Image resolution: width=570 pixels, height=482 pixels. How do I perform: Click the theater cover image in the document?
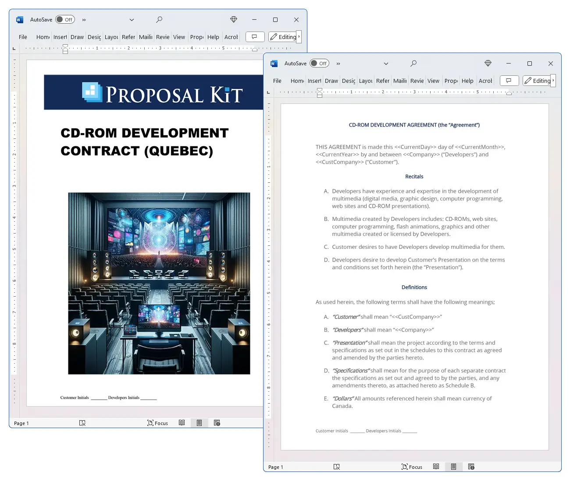[159, 283]
